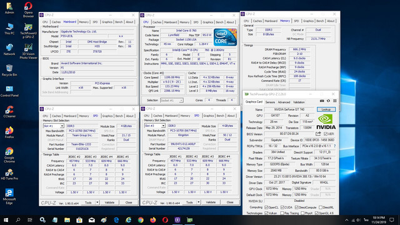Click the Team Group Inc. manufacturer field
The image size is (400, 225).
coord(82,135)
